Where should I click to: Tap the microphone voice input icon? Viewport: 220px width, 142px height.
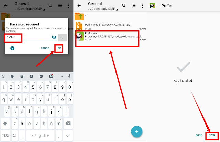(70, 76)
